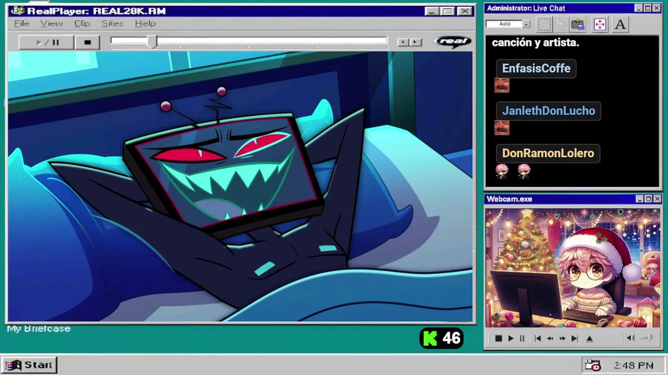Open the File menu in RealPlayer

click(21, 23)
